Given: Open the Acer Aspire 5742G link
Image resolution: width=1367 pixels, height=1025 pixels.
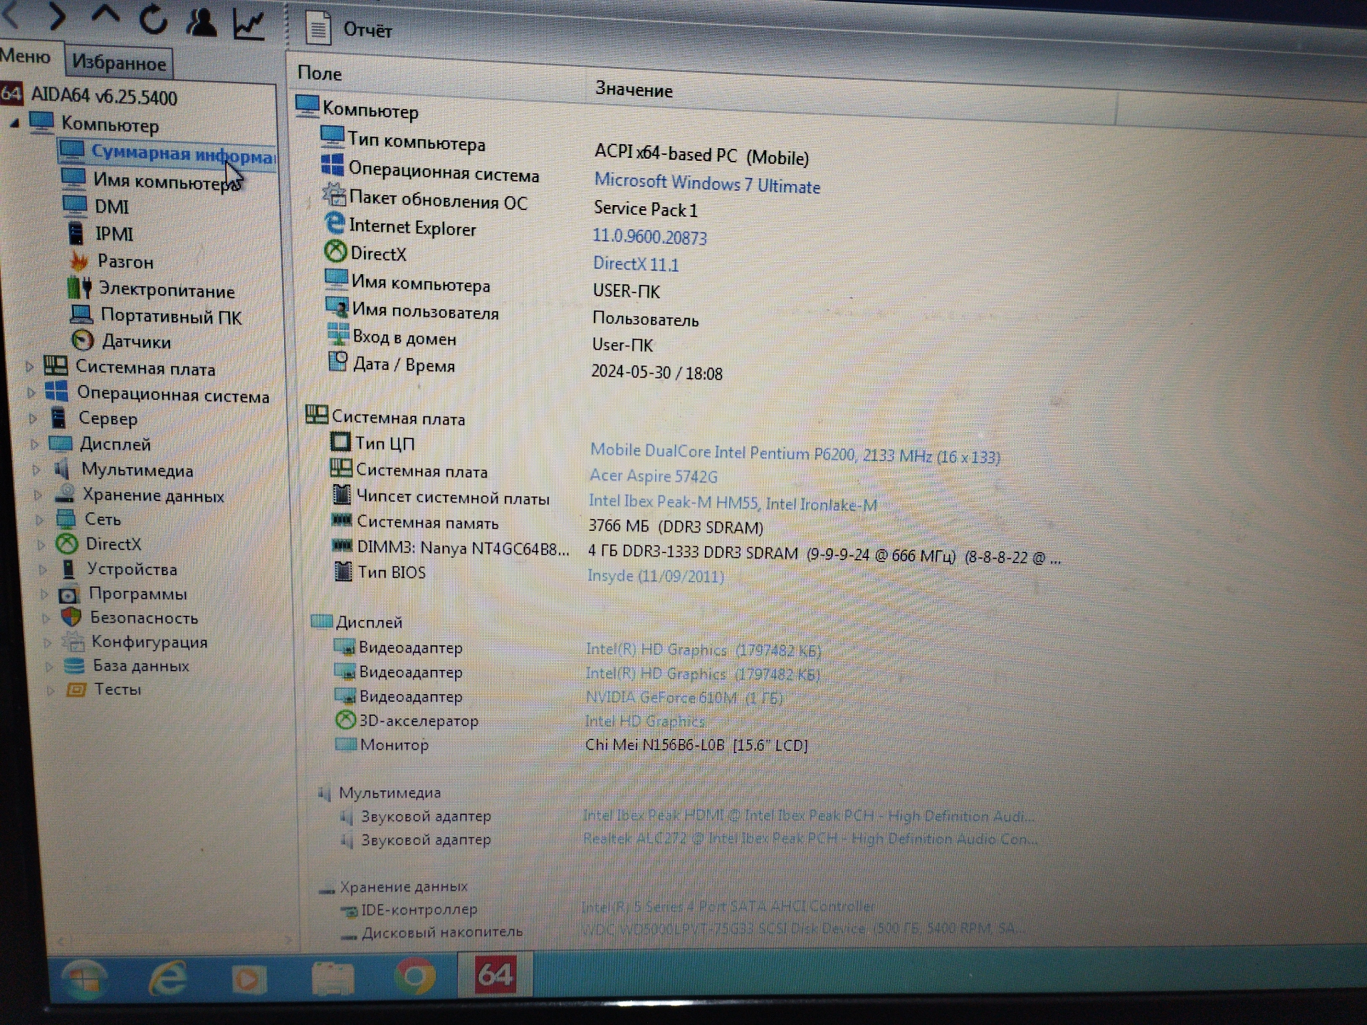Looking at the screenshot, I should pos(653,476).
